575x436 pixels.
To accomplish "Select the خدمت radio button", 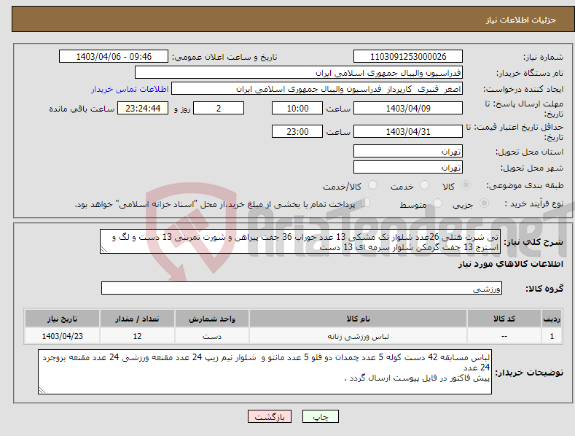I will point(424,185).
